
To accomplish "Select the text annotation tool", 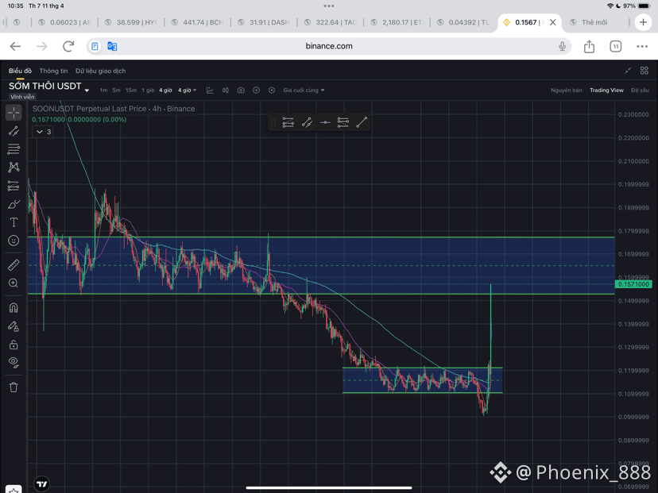I will [x=14, y=222].
